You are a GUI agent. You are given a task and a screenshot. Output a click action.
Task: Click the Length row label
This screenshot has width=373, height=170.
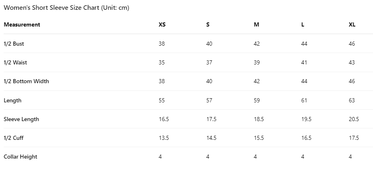tap(12, 100)
